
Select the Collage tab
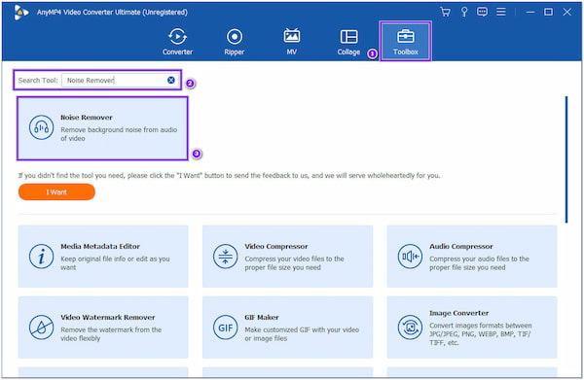(349, 41)
